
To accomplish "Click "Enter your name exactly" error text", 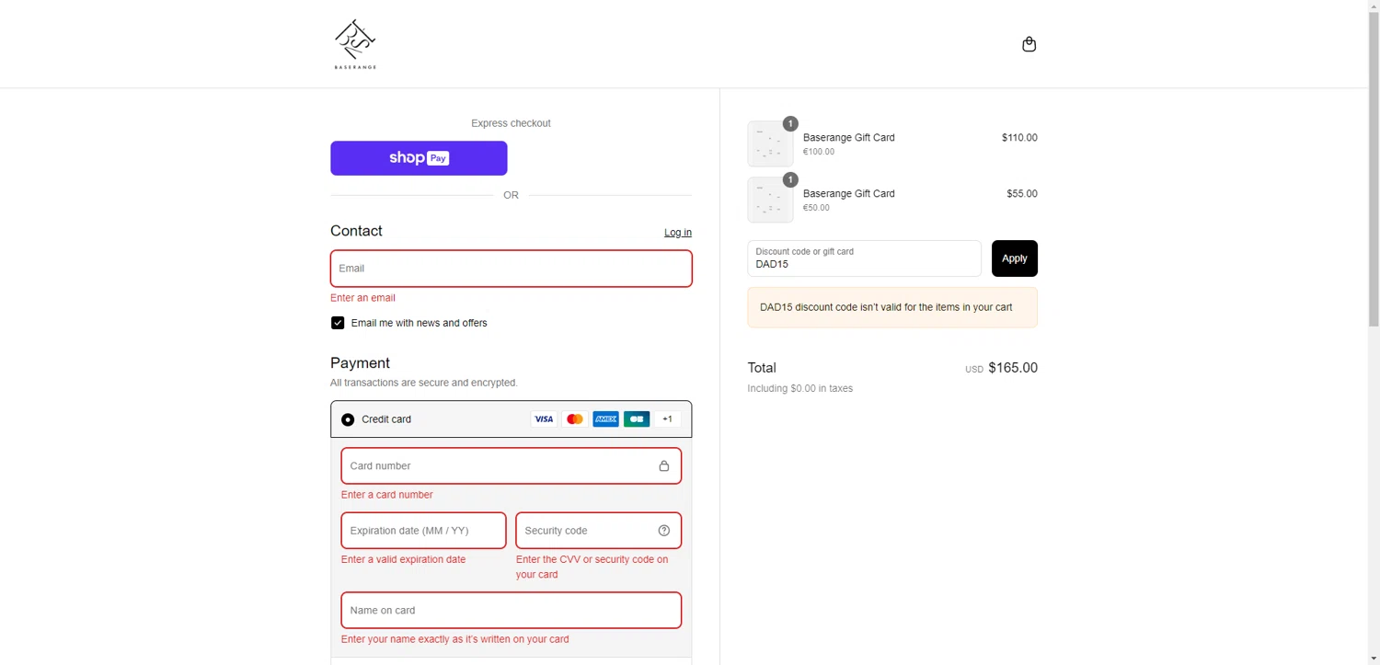I will coord(454,639).
